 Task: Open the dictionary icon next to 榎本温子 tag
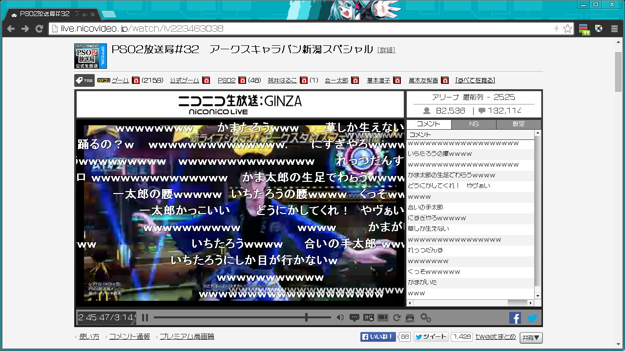pyautogui.click(x=397, y=80)
